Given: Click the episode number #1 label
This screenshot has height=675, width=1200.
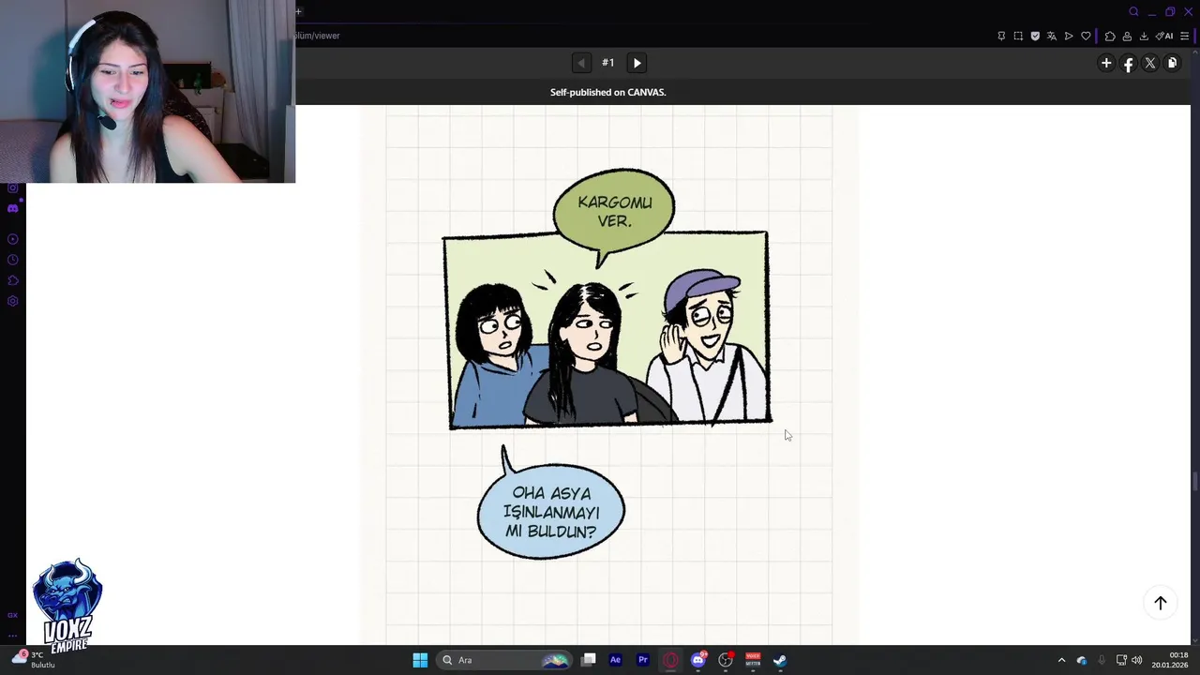Looking at the screenshot, I should [x=608, y=63].
